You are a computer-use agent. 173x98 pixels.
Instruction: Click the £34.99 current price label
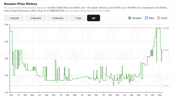166,50
